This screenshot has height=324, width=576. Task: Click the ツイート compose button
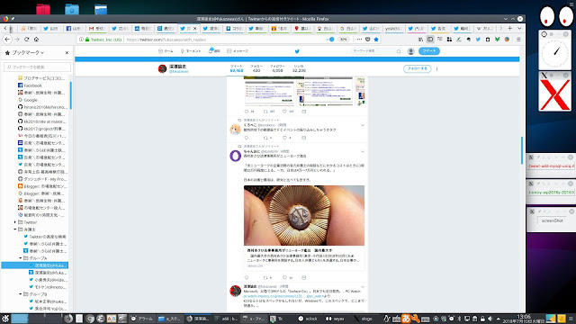coord(429,51)
